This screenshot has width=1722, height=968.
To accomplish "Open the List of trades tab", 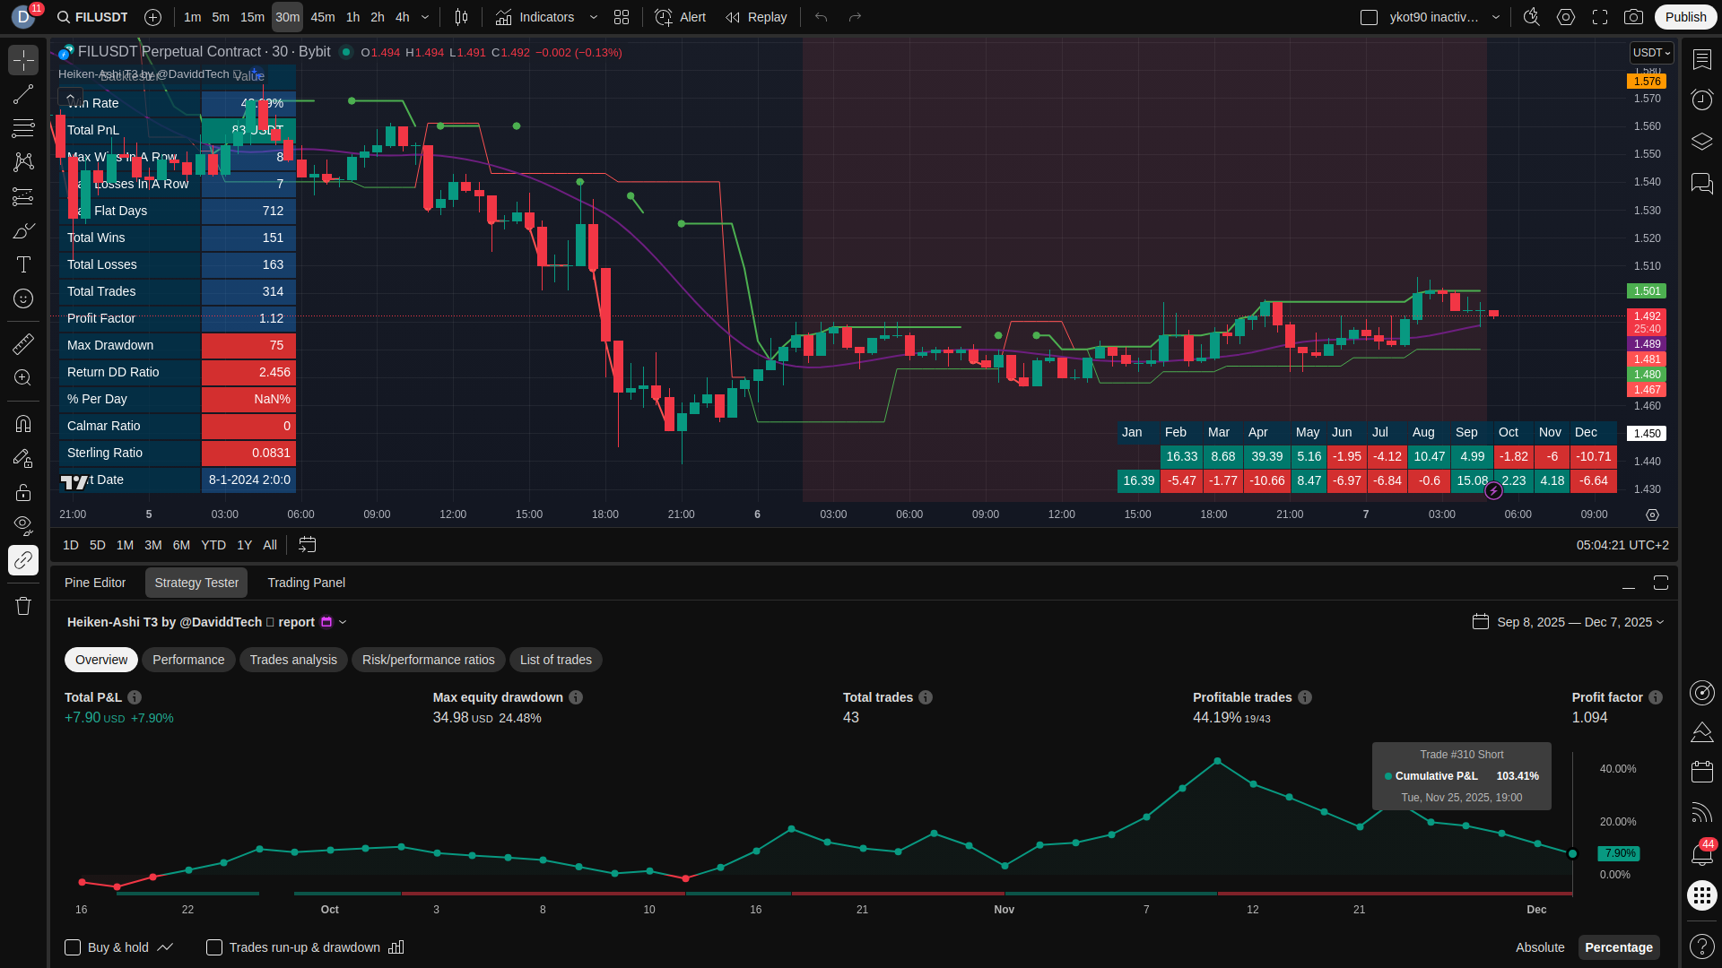I will (x=555, y=660).
